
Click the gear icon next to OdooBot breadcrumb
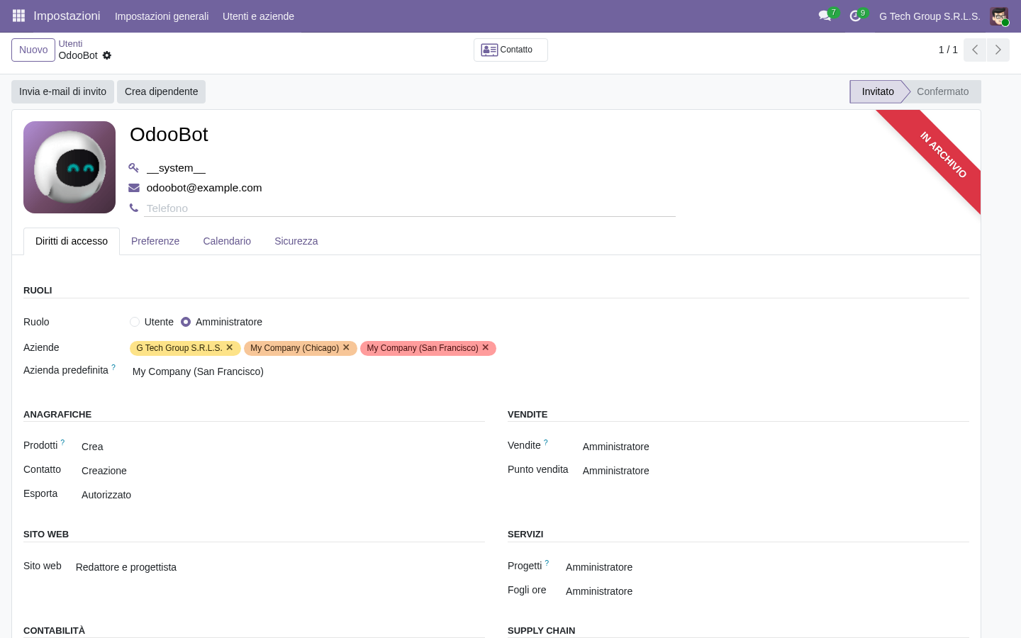(x=107, y=55)
